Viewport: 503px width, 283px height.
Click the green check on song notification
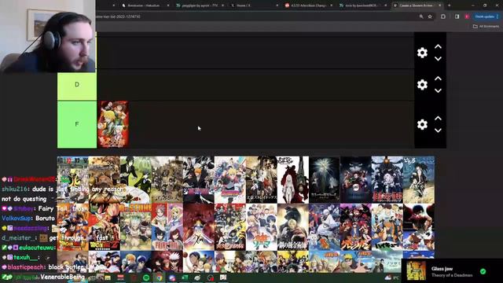pyautogui.click(x=483, y=271)
